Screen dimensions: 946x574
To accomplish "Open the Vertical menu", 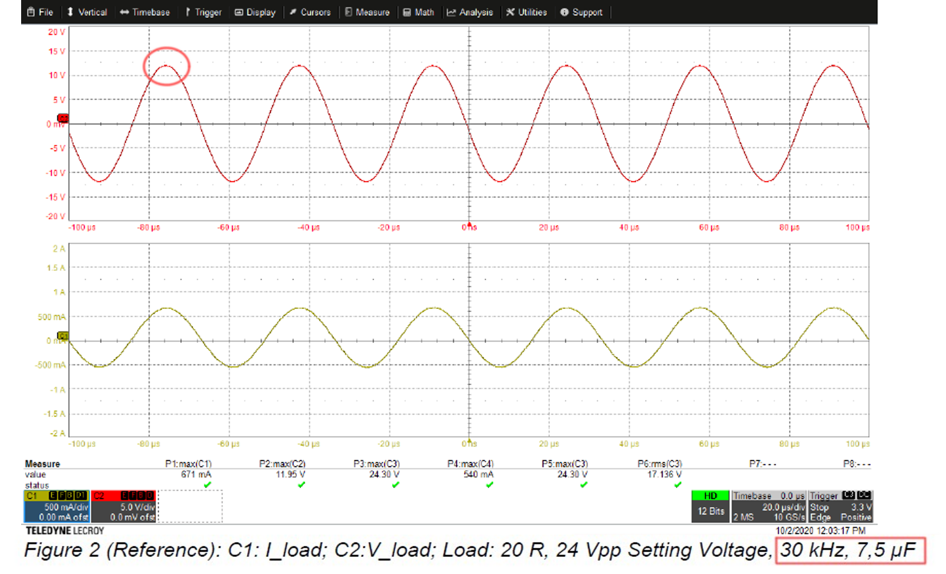I will (x=87, y=12).
